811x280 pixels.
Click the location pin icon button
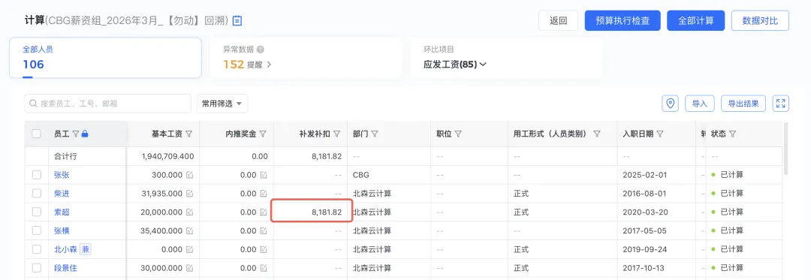click(x=671, y=104)
